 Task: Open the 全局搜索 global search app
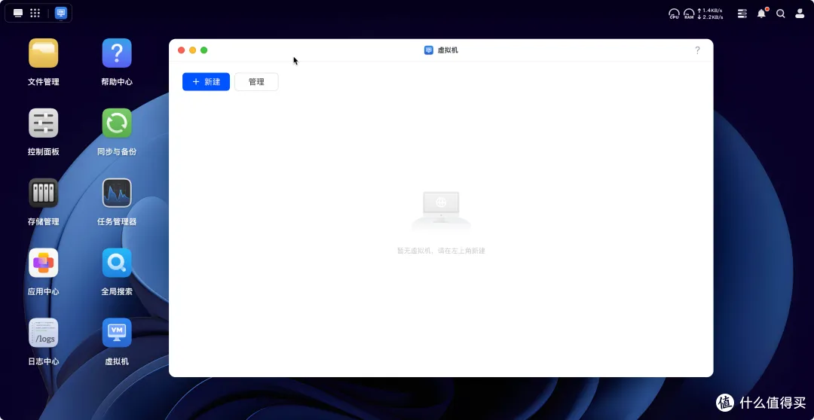coord(117,263)
